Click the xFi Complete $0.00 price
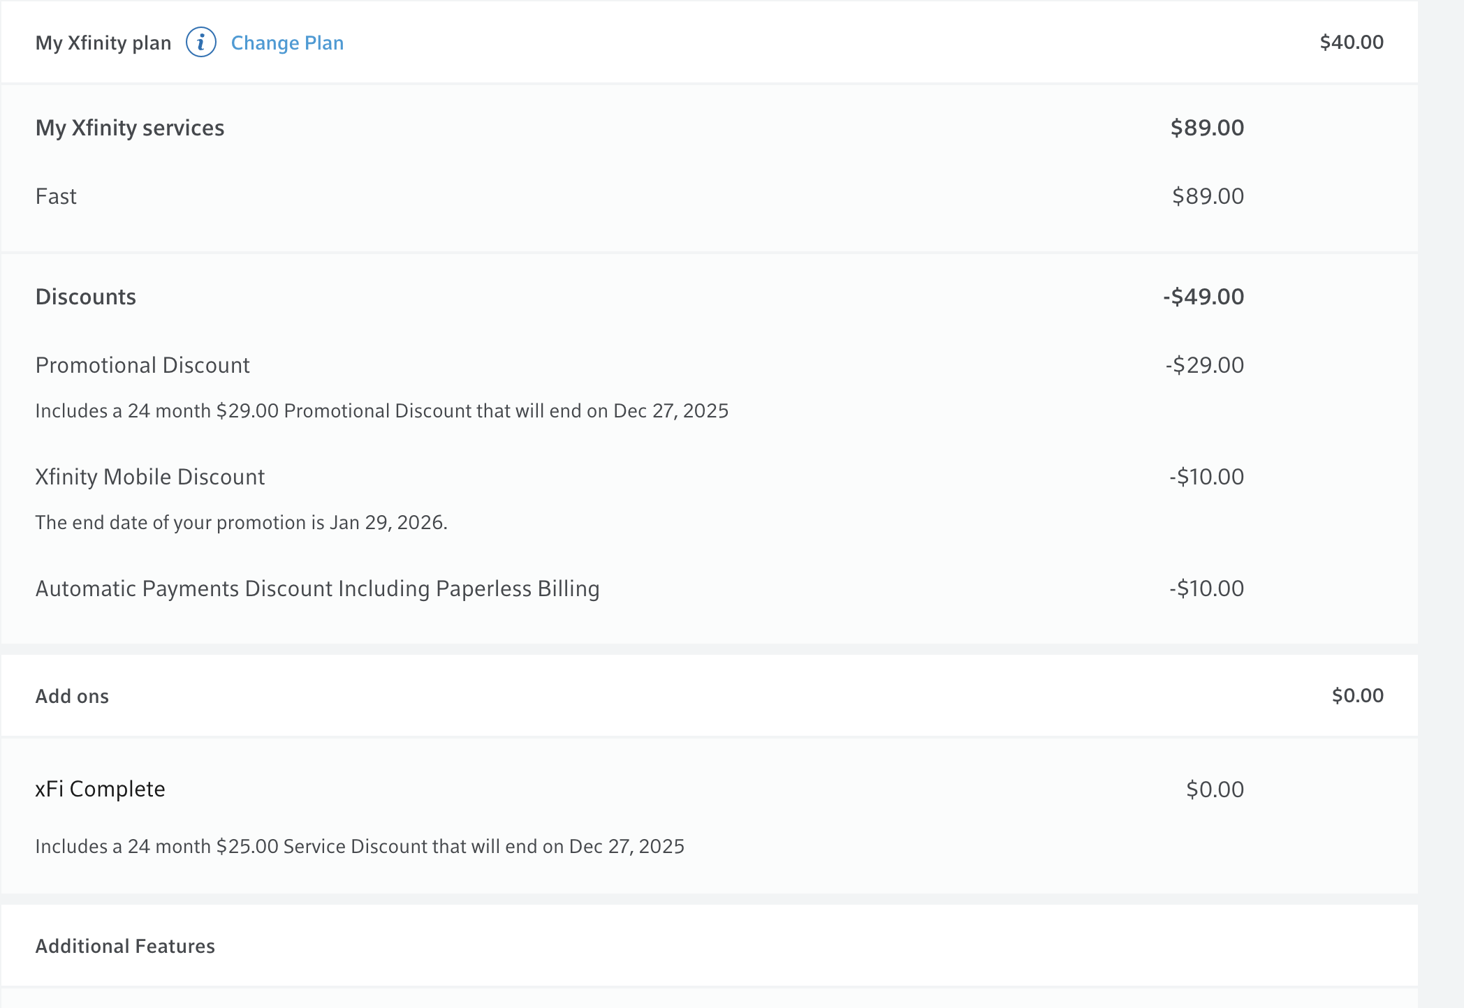 tap(1215, 790)
